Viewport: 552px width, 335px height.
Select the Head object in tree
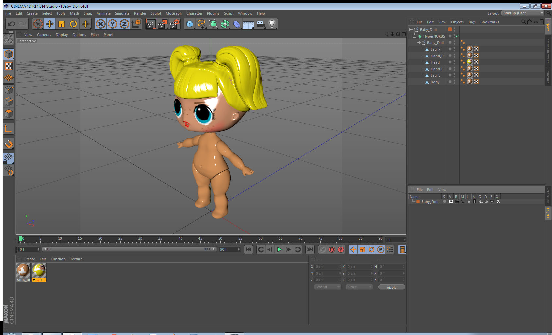point(435,62)
